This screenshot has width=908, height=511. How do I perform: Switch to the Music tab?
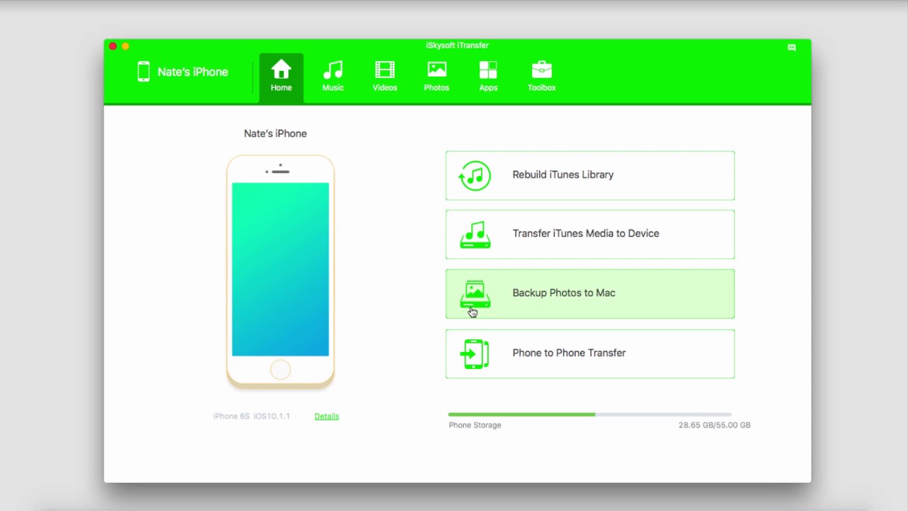[333, 77]
